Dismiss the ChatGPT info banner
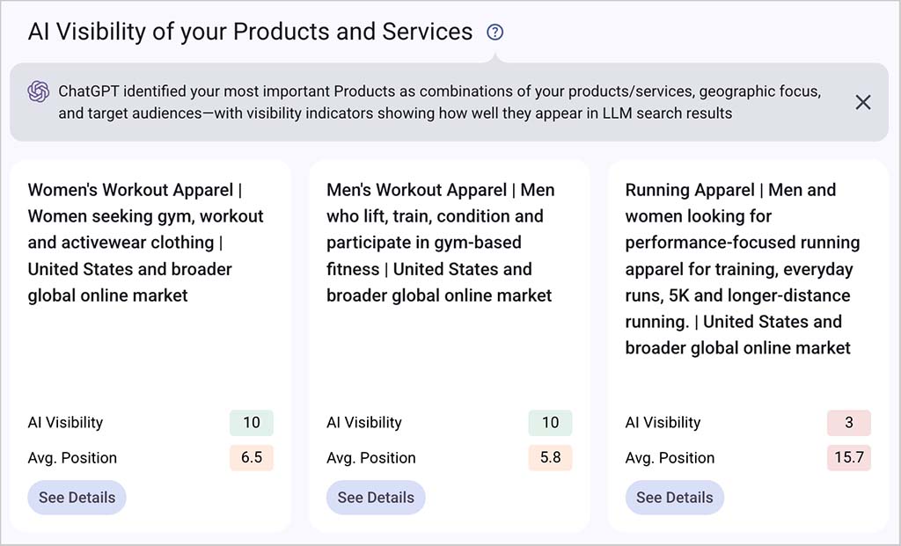901x546 pixels. pyautogui.click(x=863, y=102)
